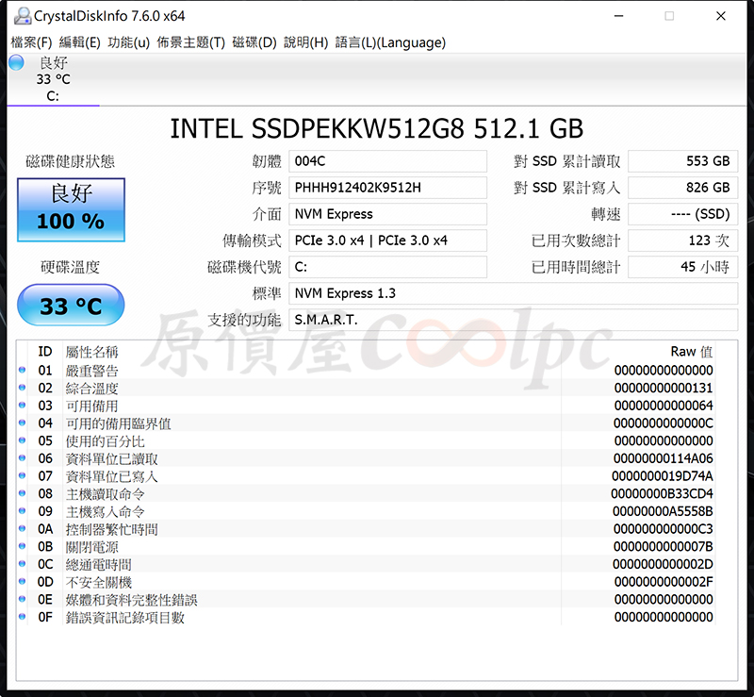Screen dimensions: 754x697
Task: Click the CrystalDiskInfo app icon in title bar
Action: [x=22, y=16]
